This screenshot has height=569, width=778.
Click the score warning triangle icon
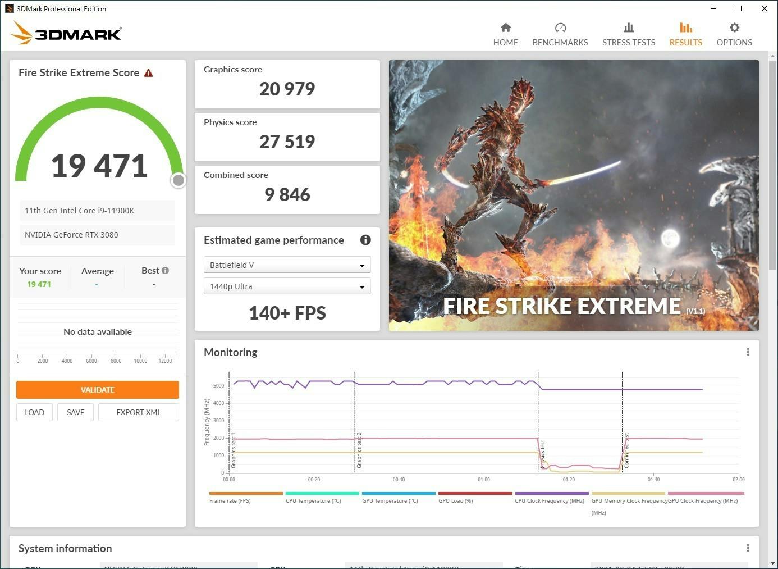[149, 73]
